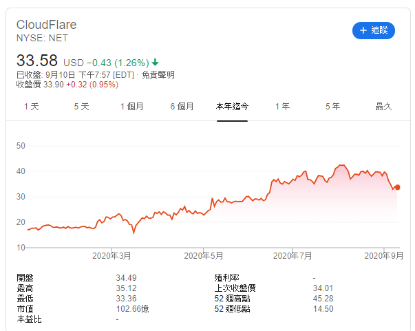Click the 52 週低點 value 14.50
The image size is (415, 331).
click(x=323, y=309)
